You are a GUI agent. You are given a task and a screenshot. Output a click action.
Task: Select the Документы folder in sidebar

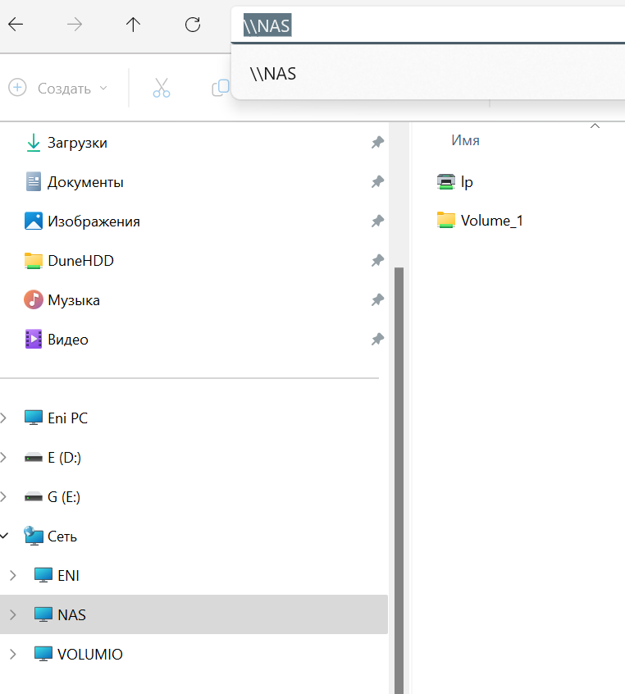coord(85,182)
